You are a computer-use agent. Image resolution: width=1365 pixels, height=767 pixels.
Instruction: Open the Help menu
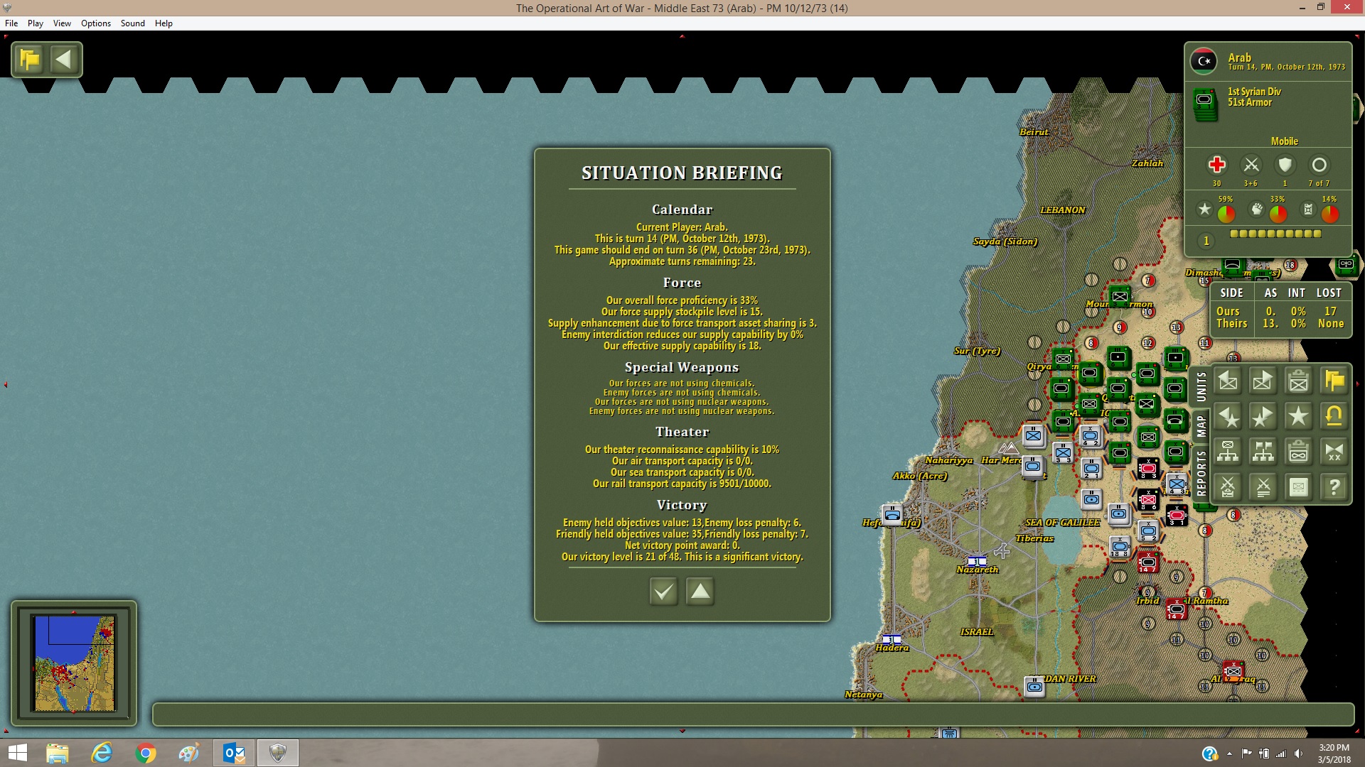click(164, 23)
